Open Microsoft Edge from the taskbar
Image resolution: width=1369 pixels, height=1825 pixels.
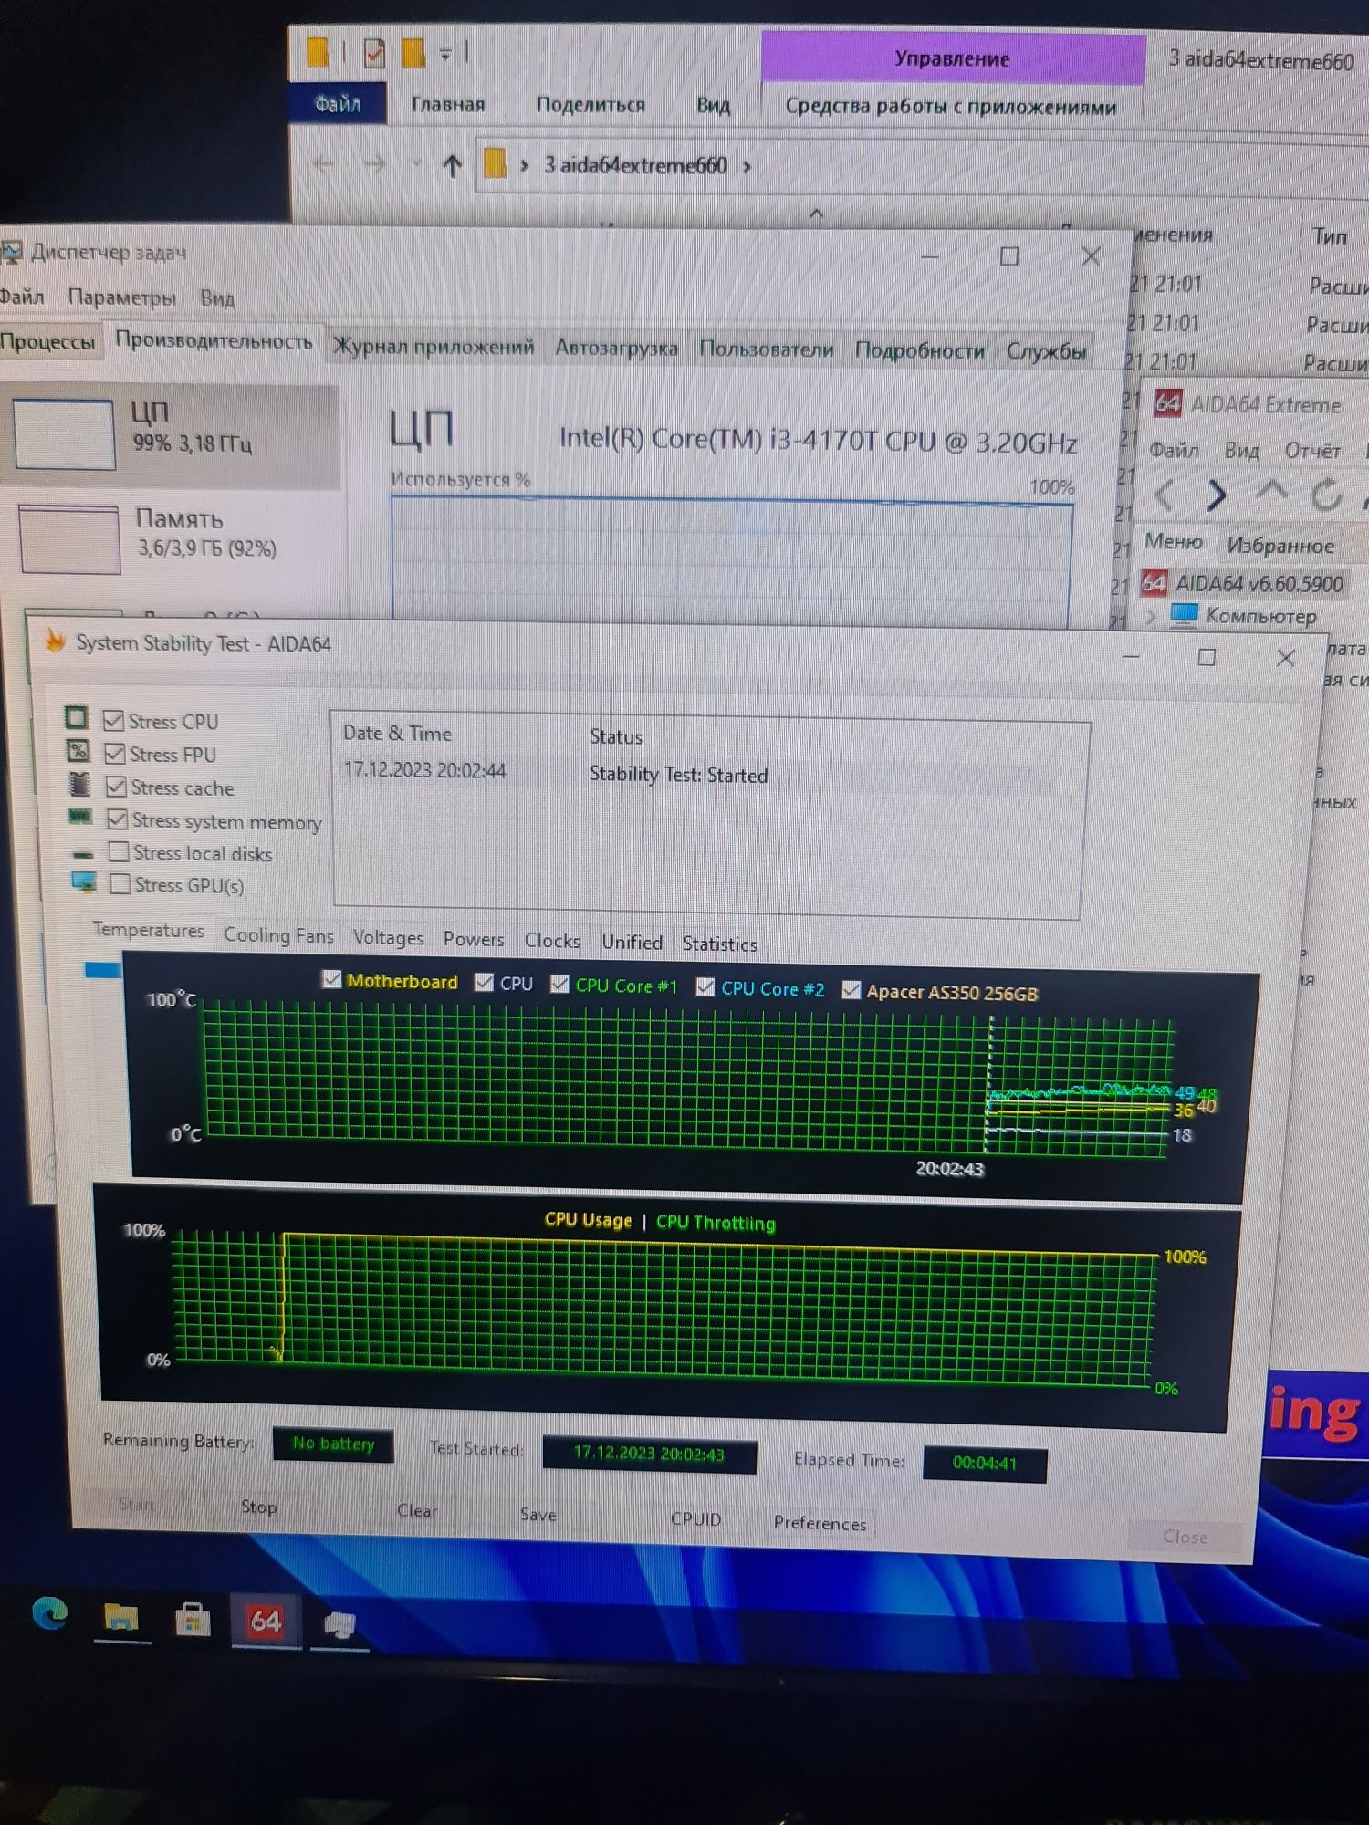point(49,1613)
